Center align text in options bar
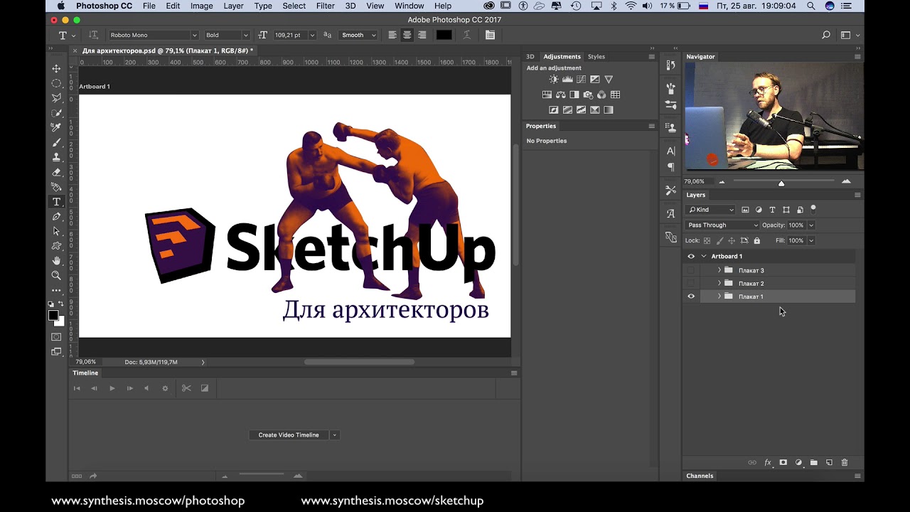This screenshot has width=910, height=512. [x=407, y=35]
